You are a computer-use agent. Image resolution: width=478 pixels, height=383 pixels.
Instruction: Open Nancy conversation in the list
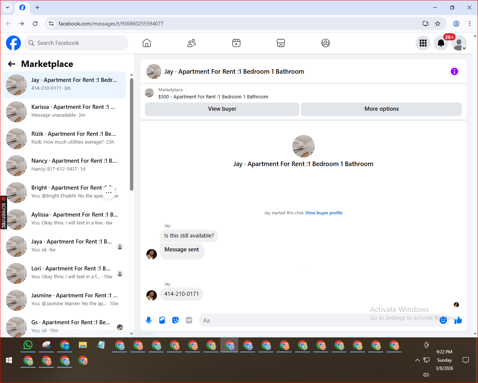[64, 166]
